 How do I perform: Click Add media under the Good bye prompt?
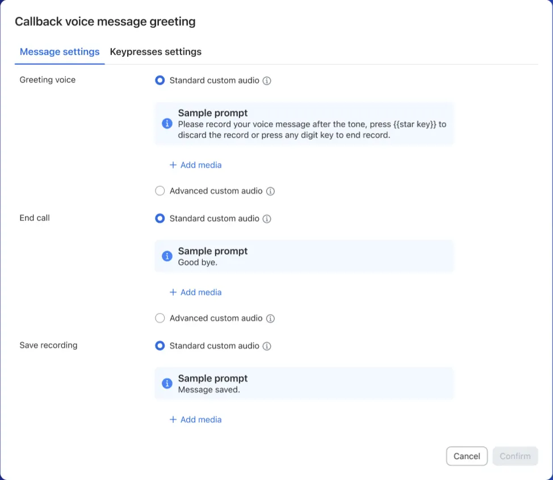195,292
